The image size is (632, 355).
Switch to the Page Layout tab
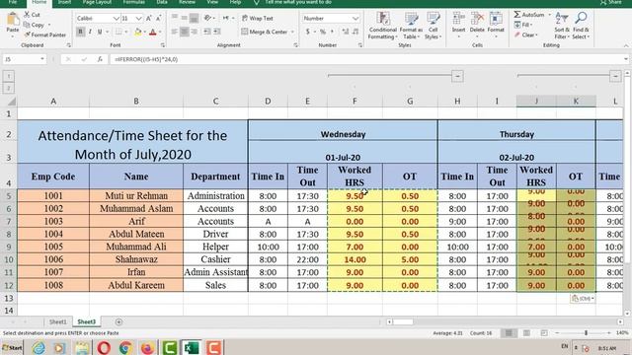click(97, 2)
